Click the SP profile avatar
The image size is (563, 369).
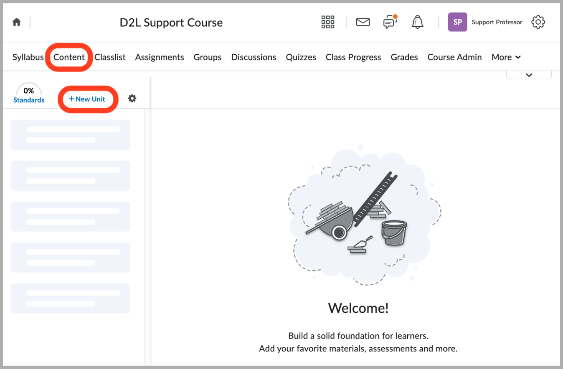pos(457,22)
